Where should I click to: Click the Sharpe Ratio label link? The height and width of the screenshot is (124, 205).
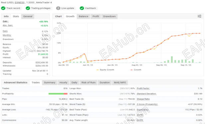143,99
